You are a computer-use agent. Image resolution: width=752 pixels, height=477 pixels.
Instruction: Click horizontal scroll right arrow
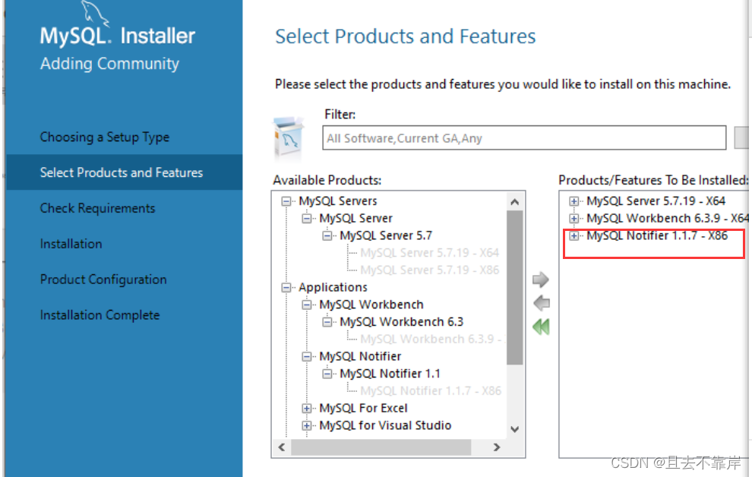[496, 447]
